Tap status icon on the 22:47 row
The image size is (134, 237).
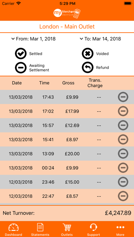click(x=123, y=196)
